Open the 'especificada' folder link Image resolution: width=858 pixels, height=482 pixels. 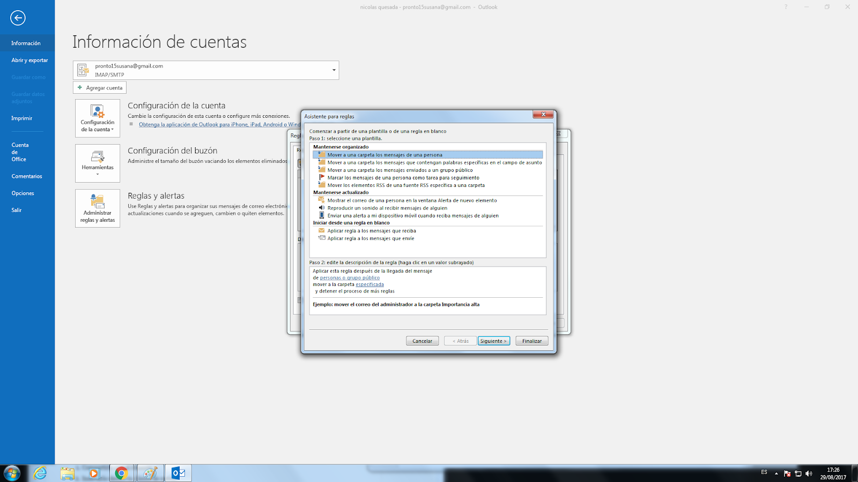click(x=369, y=284)
